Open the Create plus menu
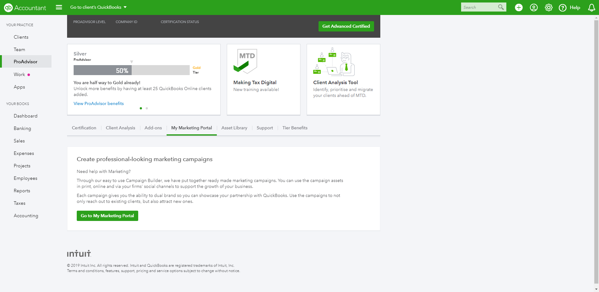 (x=519, y=7)
